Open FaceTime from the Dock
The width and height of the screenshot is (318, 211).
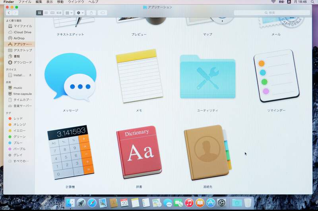coord(178,203)
